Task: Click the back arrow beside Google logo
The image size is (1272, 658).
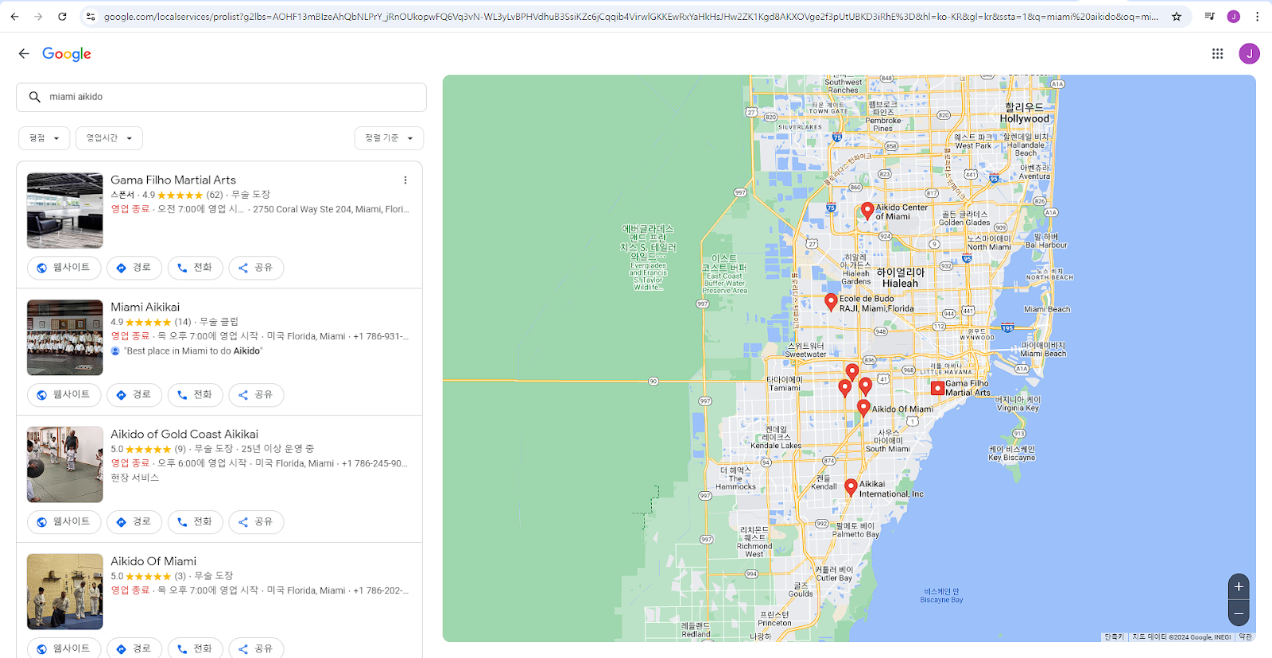Action: pos(24,53)
